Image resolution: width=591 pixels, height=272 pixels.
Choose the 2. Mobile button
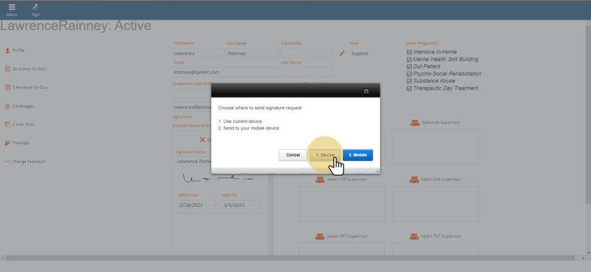tap(358, 155)
